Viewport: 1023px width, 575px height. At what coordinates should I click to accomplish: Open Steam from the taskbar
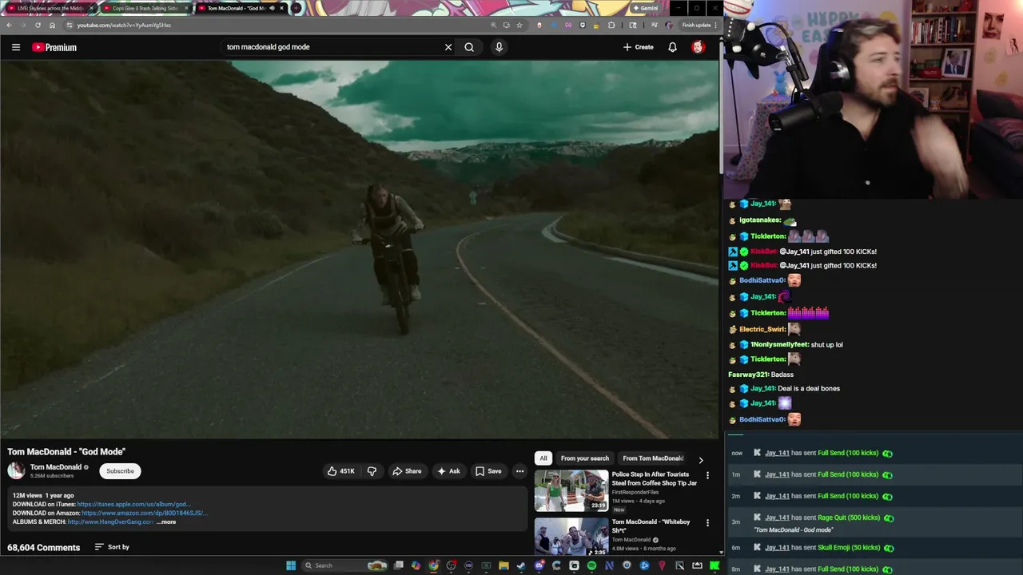click(521, 565)
